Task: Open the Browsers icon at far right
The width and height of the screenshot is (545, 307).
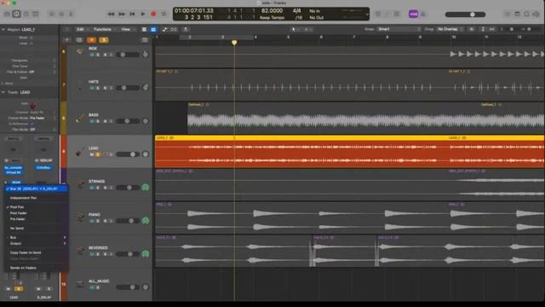Action: [x=536, y=14]
